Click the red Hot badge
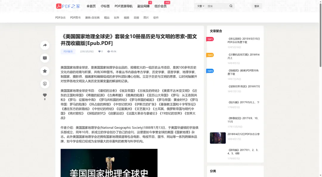Viewport: 322px width, 177px height. [x=167, y=2]
